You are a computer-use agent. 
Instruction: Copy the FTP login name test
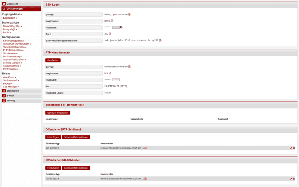click(x=110, y=73)
